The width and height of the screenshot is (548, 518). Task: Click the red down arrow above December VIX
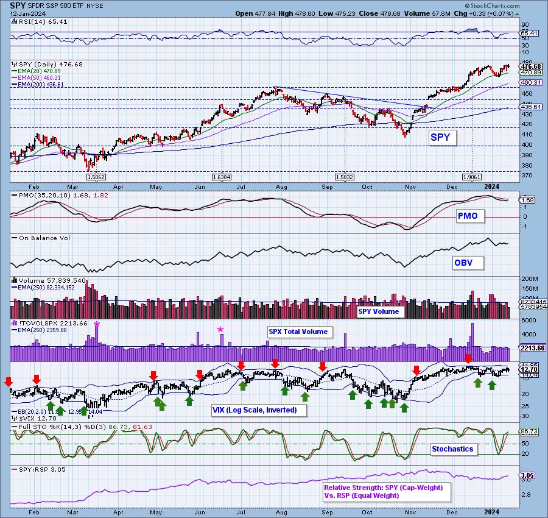tap(468, 358)
